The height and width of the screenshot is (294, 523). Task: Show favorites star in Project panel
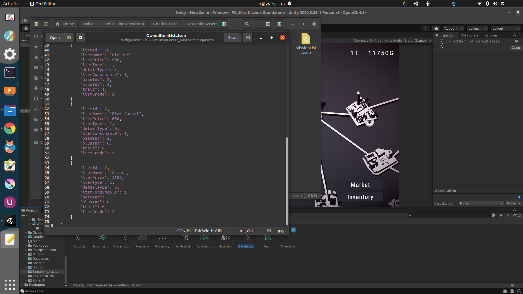tap(508, 215)
